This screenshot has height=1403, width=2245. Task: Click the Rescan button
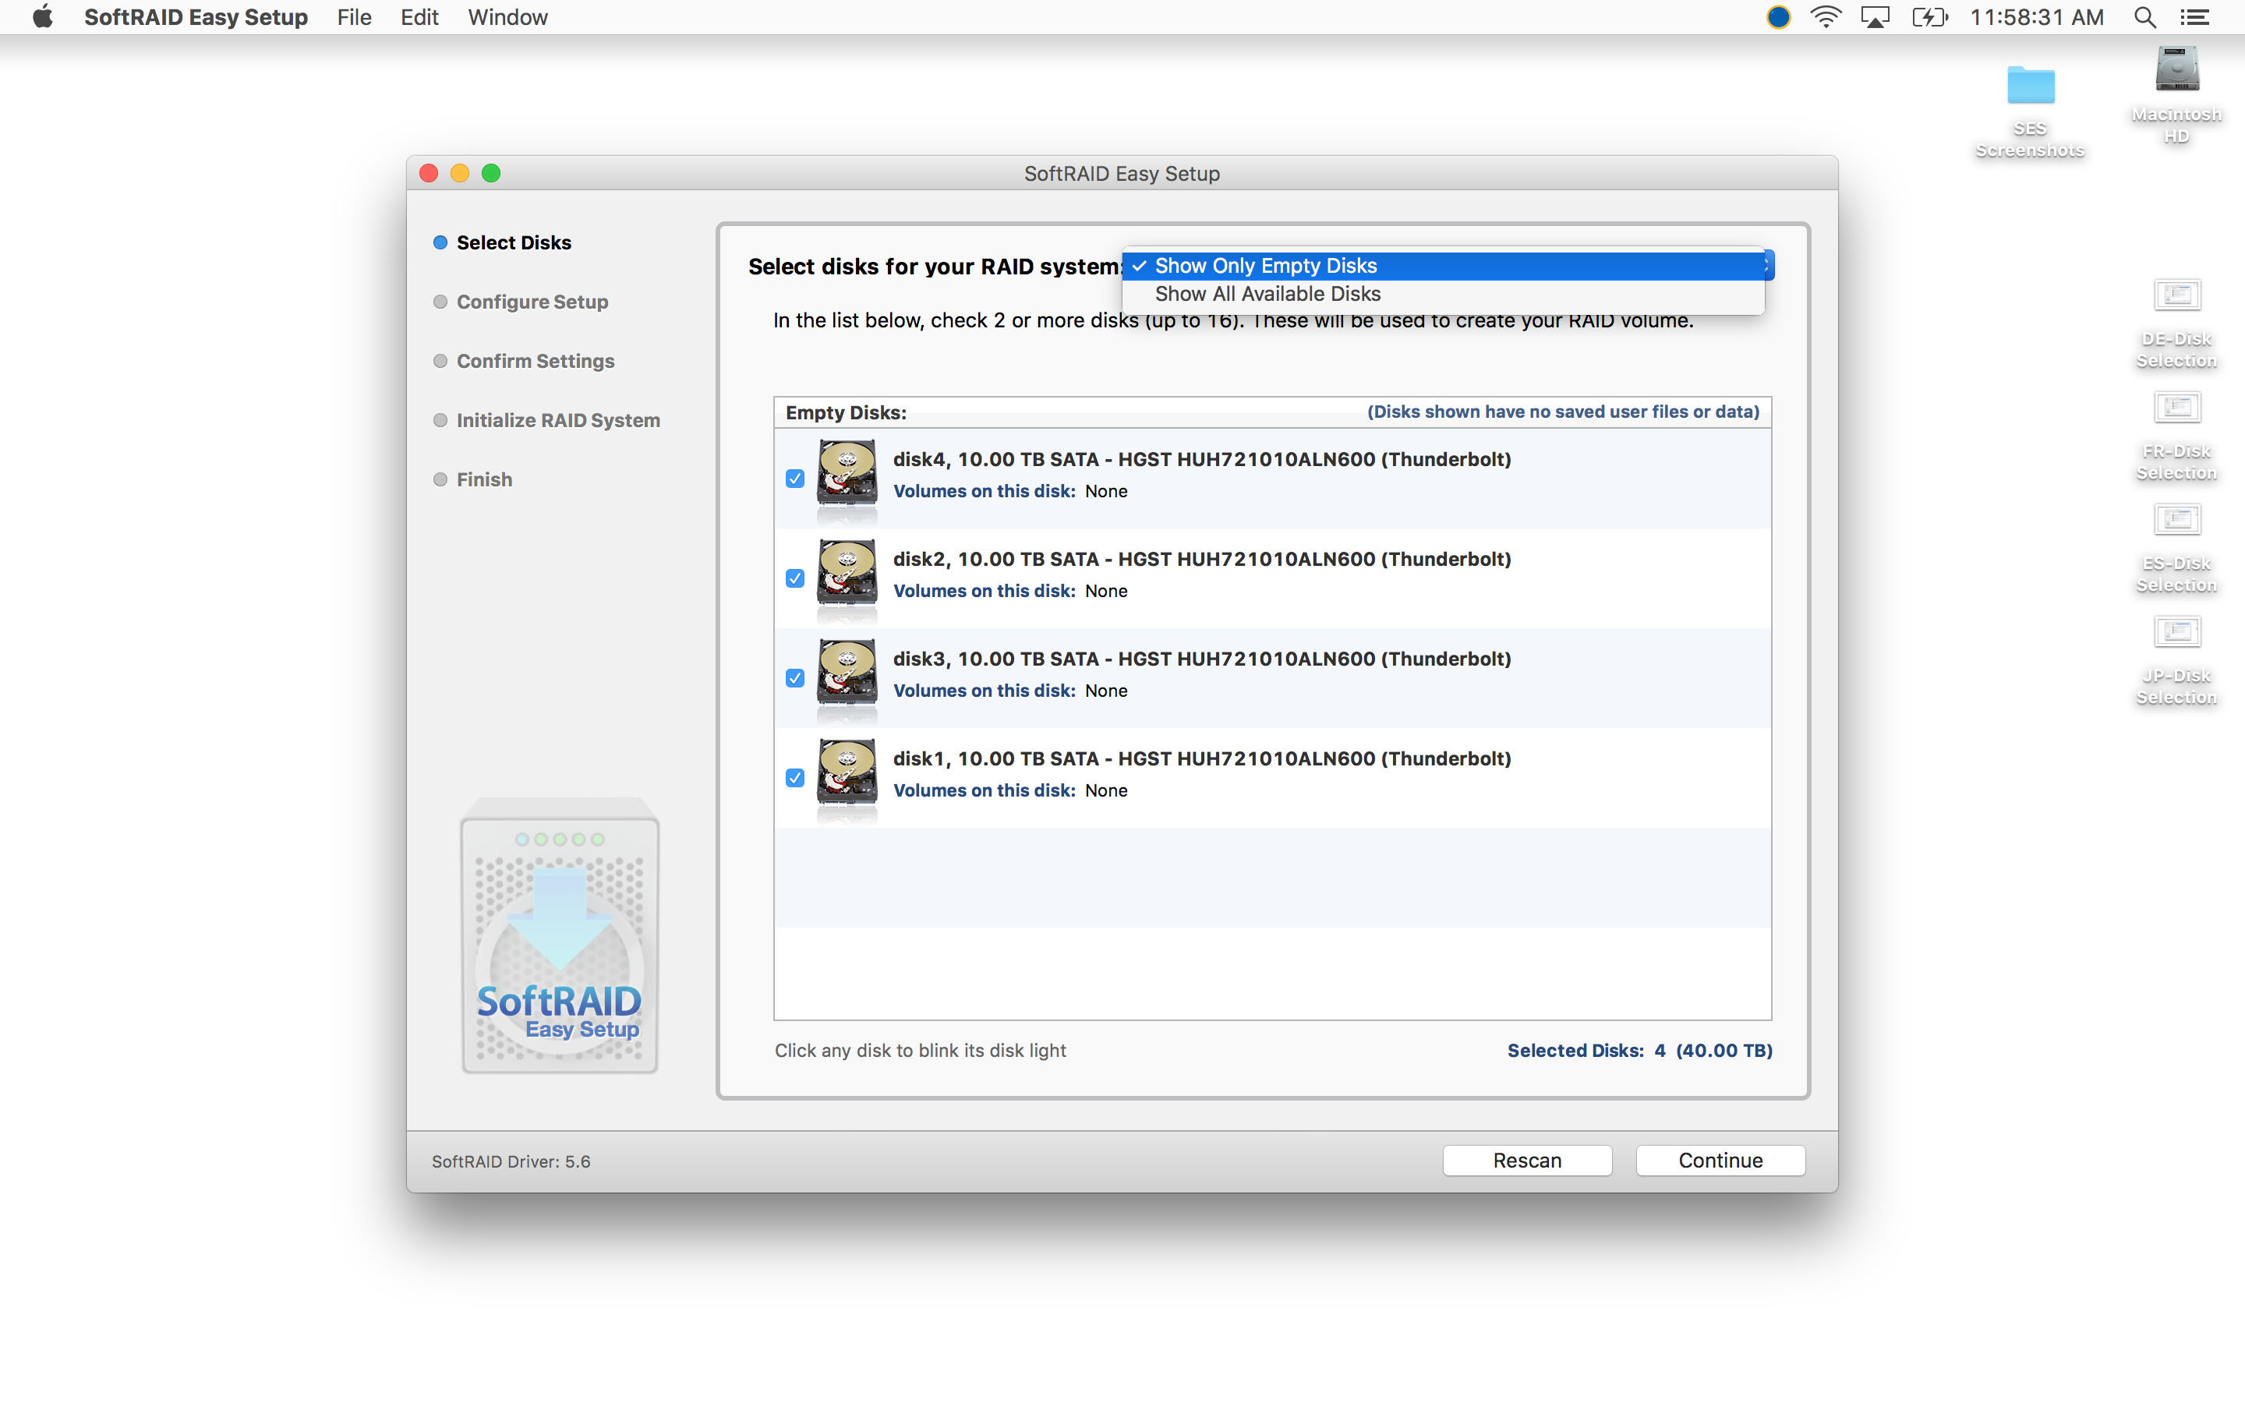(1524, 1159)
